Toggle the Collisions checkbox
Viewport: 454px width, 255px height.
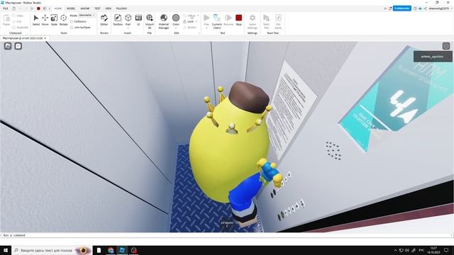pyautogui.click(x=72, y=21)
